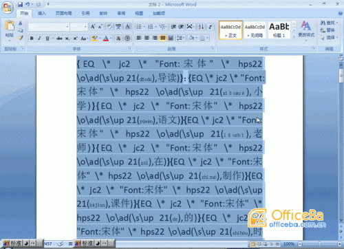The width and height of the screenshot is (344, 249).
Task: Open the Change Case Aa dropdown
Action: click(84, 39)
